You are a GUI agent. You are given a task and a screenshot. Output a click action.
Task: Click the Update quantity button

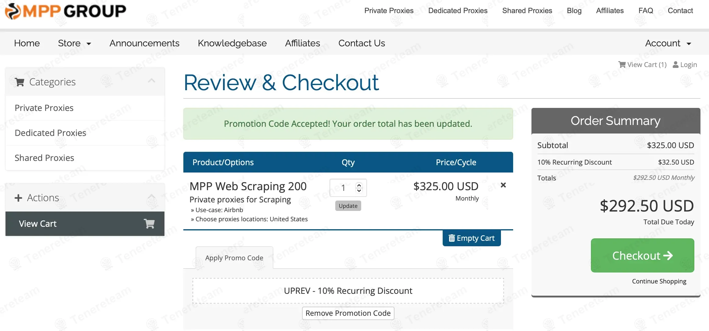(348, 206)
